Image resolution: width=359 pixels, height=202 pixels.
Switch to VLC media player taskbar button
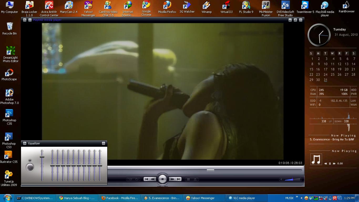pyautogui.click(x=247, y=198)
